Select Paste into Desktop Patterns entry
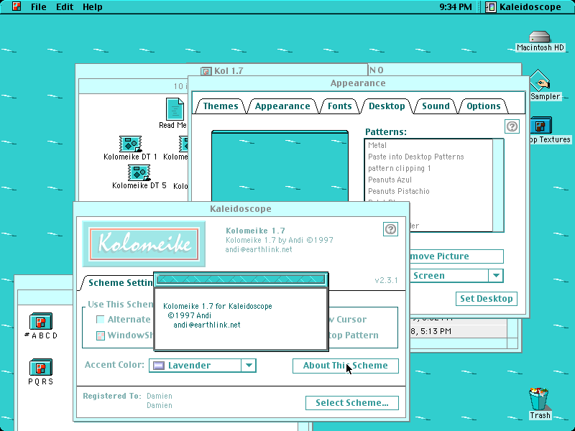575x431 pixels. (428, 157)
